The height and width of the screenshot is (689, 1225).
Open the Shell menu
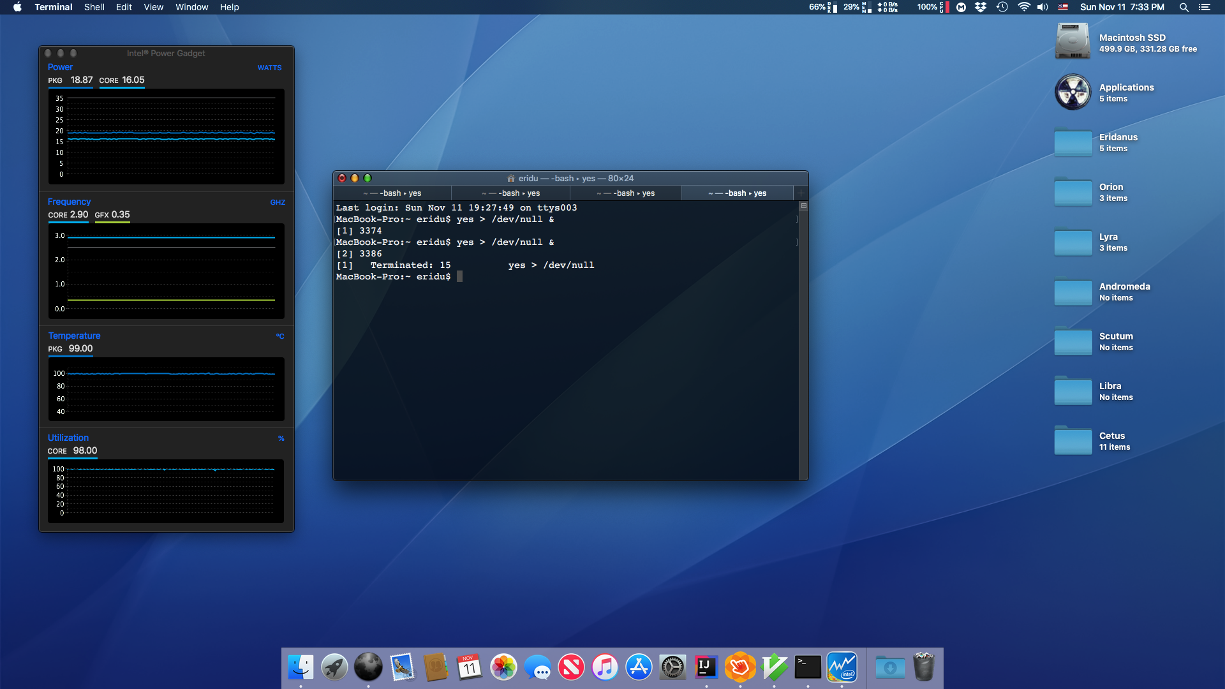(x=94, y=7)
